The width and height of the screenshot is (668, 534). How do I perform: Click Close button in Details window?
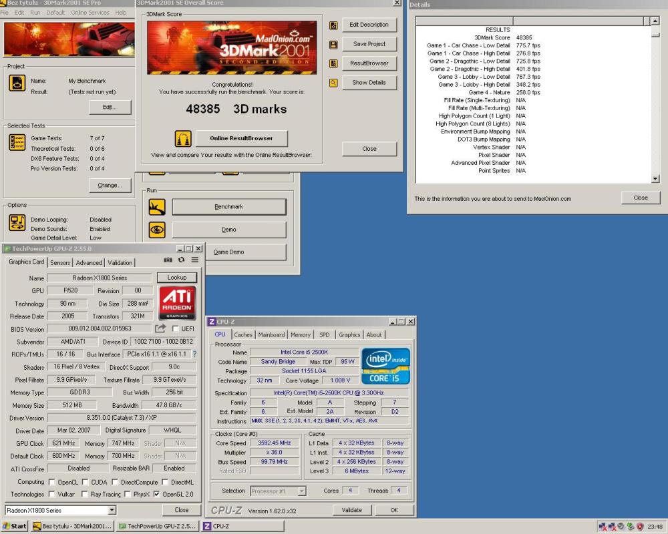pos(641,198)
